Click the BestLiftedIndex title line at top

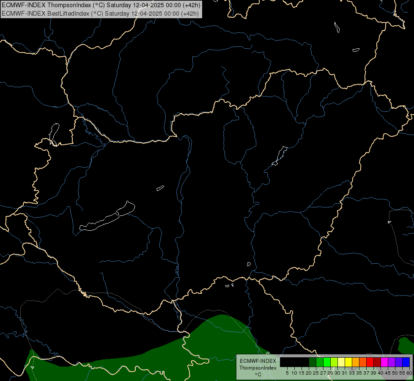click(x=100, y=13)
